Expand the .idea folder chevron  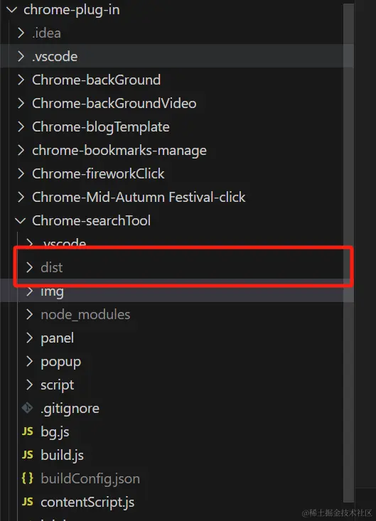21,33
